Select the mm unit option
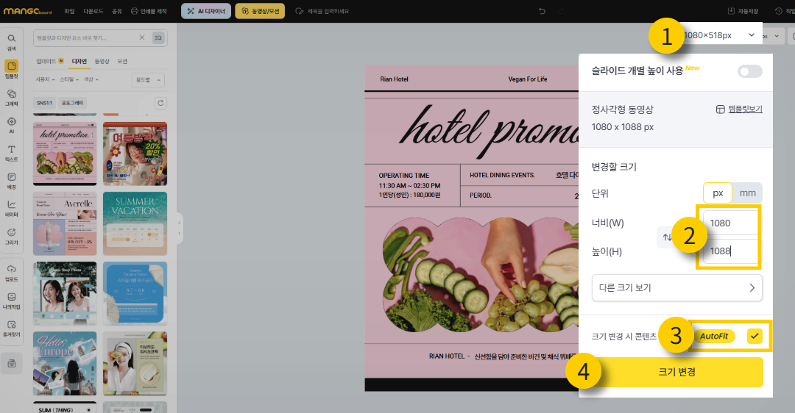The image size is (795, 413). [747, 193]
